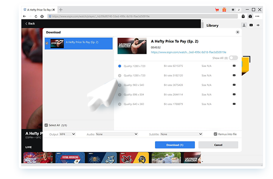The height and width of the screenshot is (179, 273).
Task: Click the episode thumbnail in download details
Action: 132,46
